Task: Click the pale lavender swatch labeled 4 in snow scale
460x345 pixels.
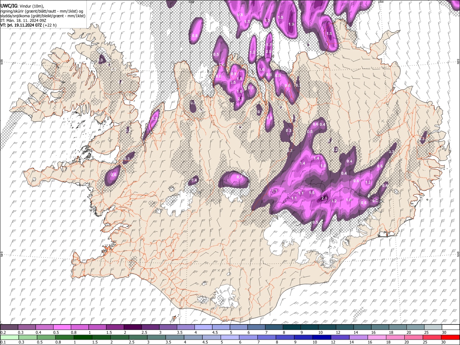Action: tap(203, 327)
